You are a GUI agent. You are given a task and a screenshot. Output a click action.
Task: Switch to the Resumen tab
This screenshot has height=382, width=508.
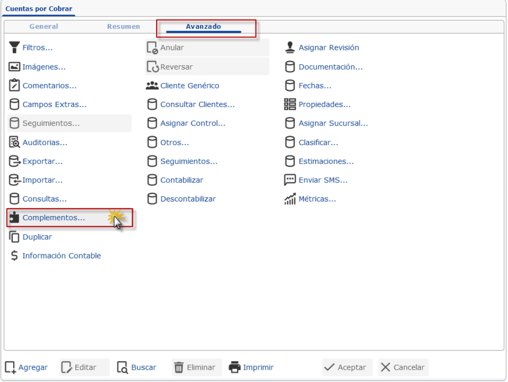[123, 27]
